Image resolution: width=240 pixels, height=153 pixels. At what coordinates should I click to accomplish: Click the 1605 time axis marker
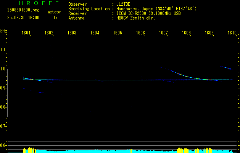pos(118,33)
